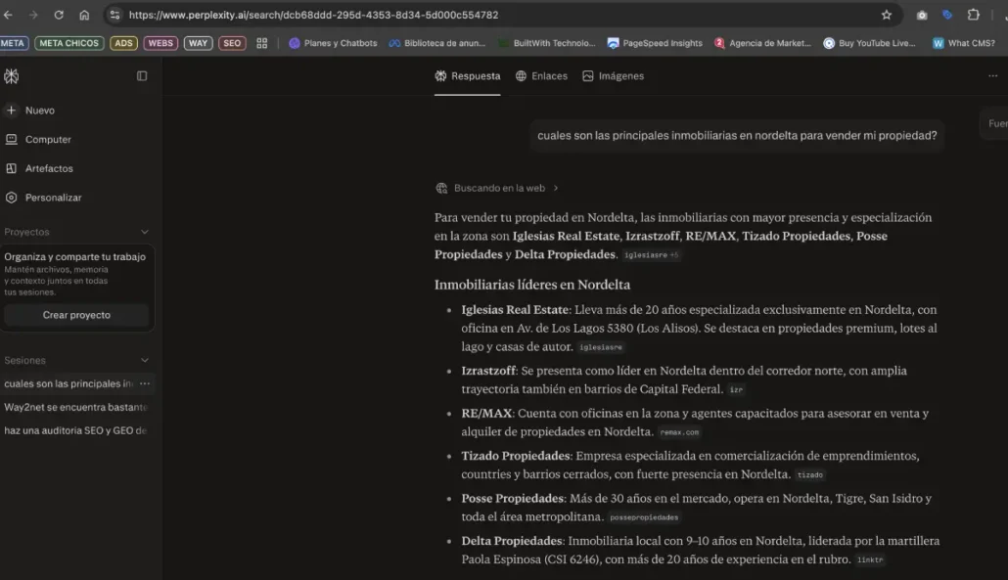Open the WEBS bookmark folder

pos(160,43)
